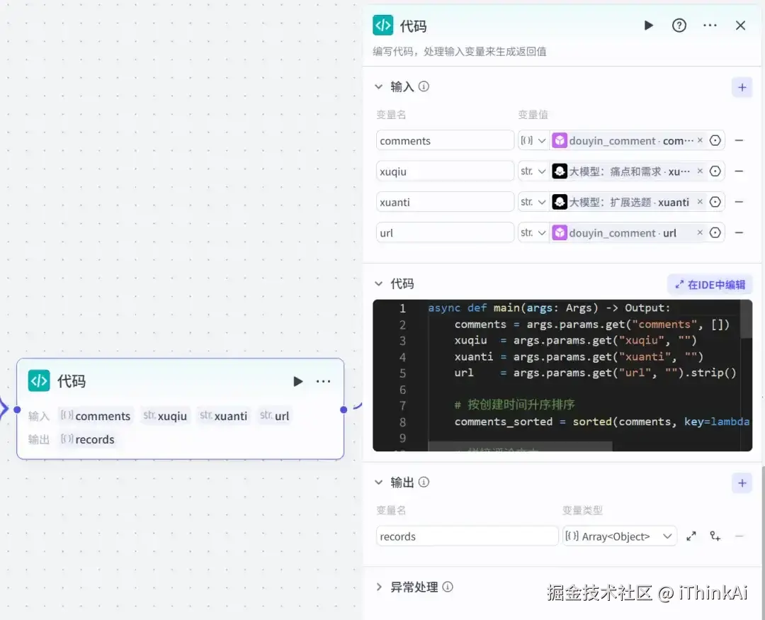This screenshot has height=620, width=765.
Task: Remove the xuanti input row
Action: (x=739, y=202)
